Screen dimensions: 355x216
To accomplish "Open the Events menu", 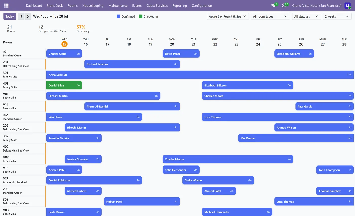I will (137, 5).
